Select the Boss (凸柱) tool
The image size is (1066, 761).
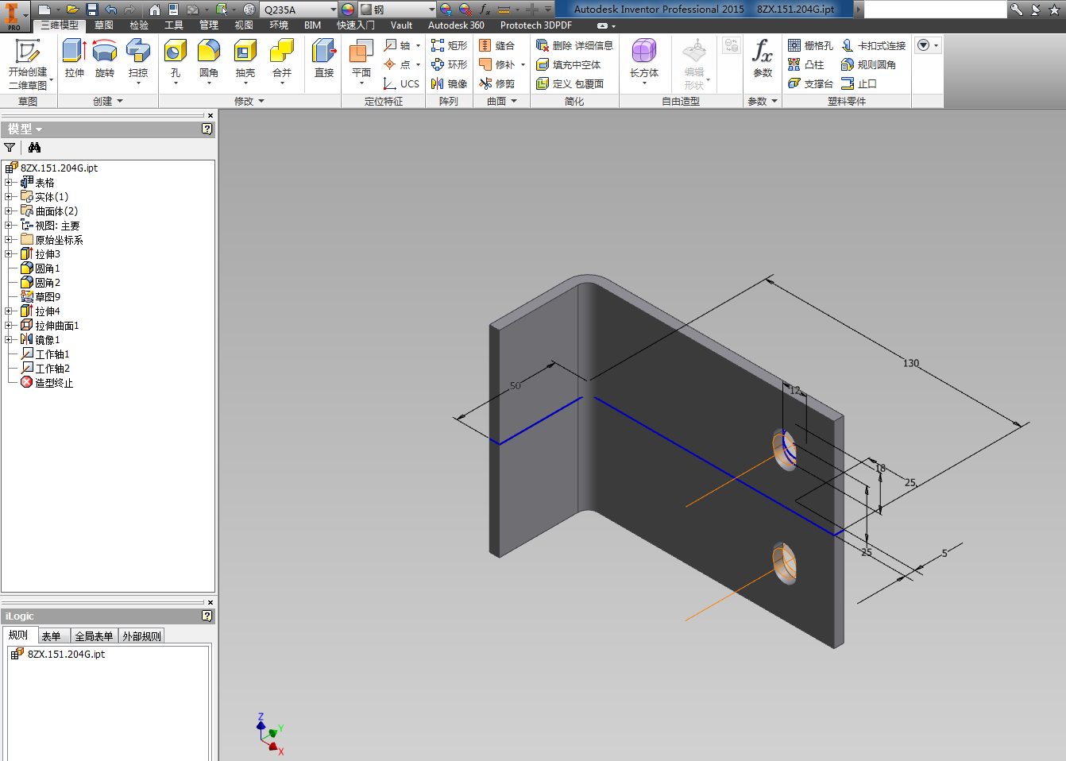click(805, 64)
